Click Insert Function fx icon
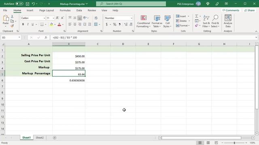 click(x=46, y=37)
